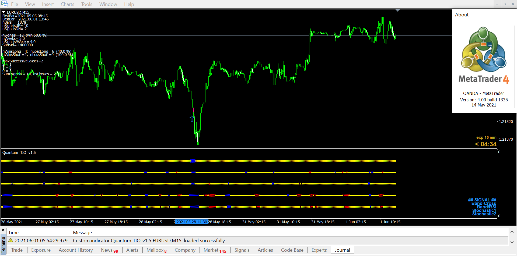Click the Message column header
The height and width of the screenshot is (256, 517).
click(82, 233)
